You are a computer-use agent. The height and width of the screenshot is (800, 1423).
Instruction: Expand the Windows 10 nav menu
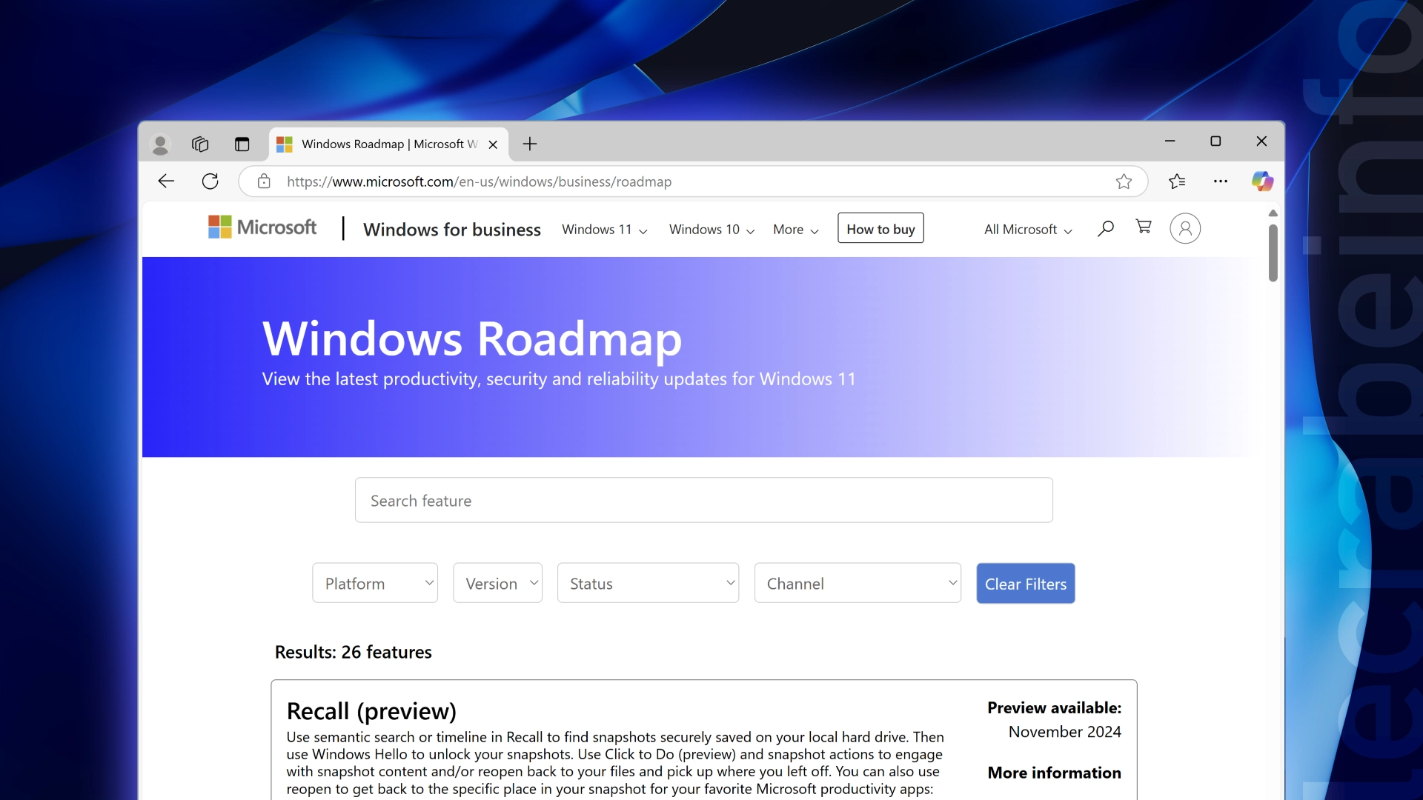711,230
